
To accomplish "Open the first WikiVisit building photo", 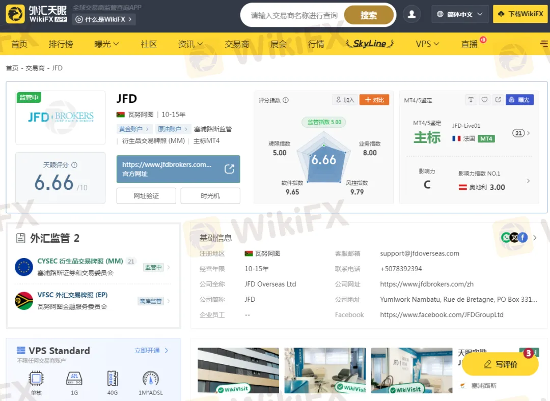I will (238, 370).
